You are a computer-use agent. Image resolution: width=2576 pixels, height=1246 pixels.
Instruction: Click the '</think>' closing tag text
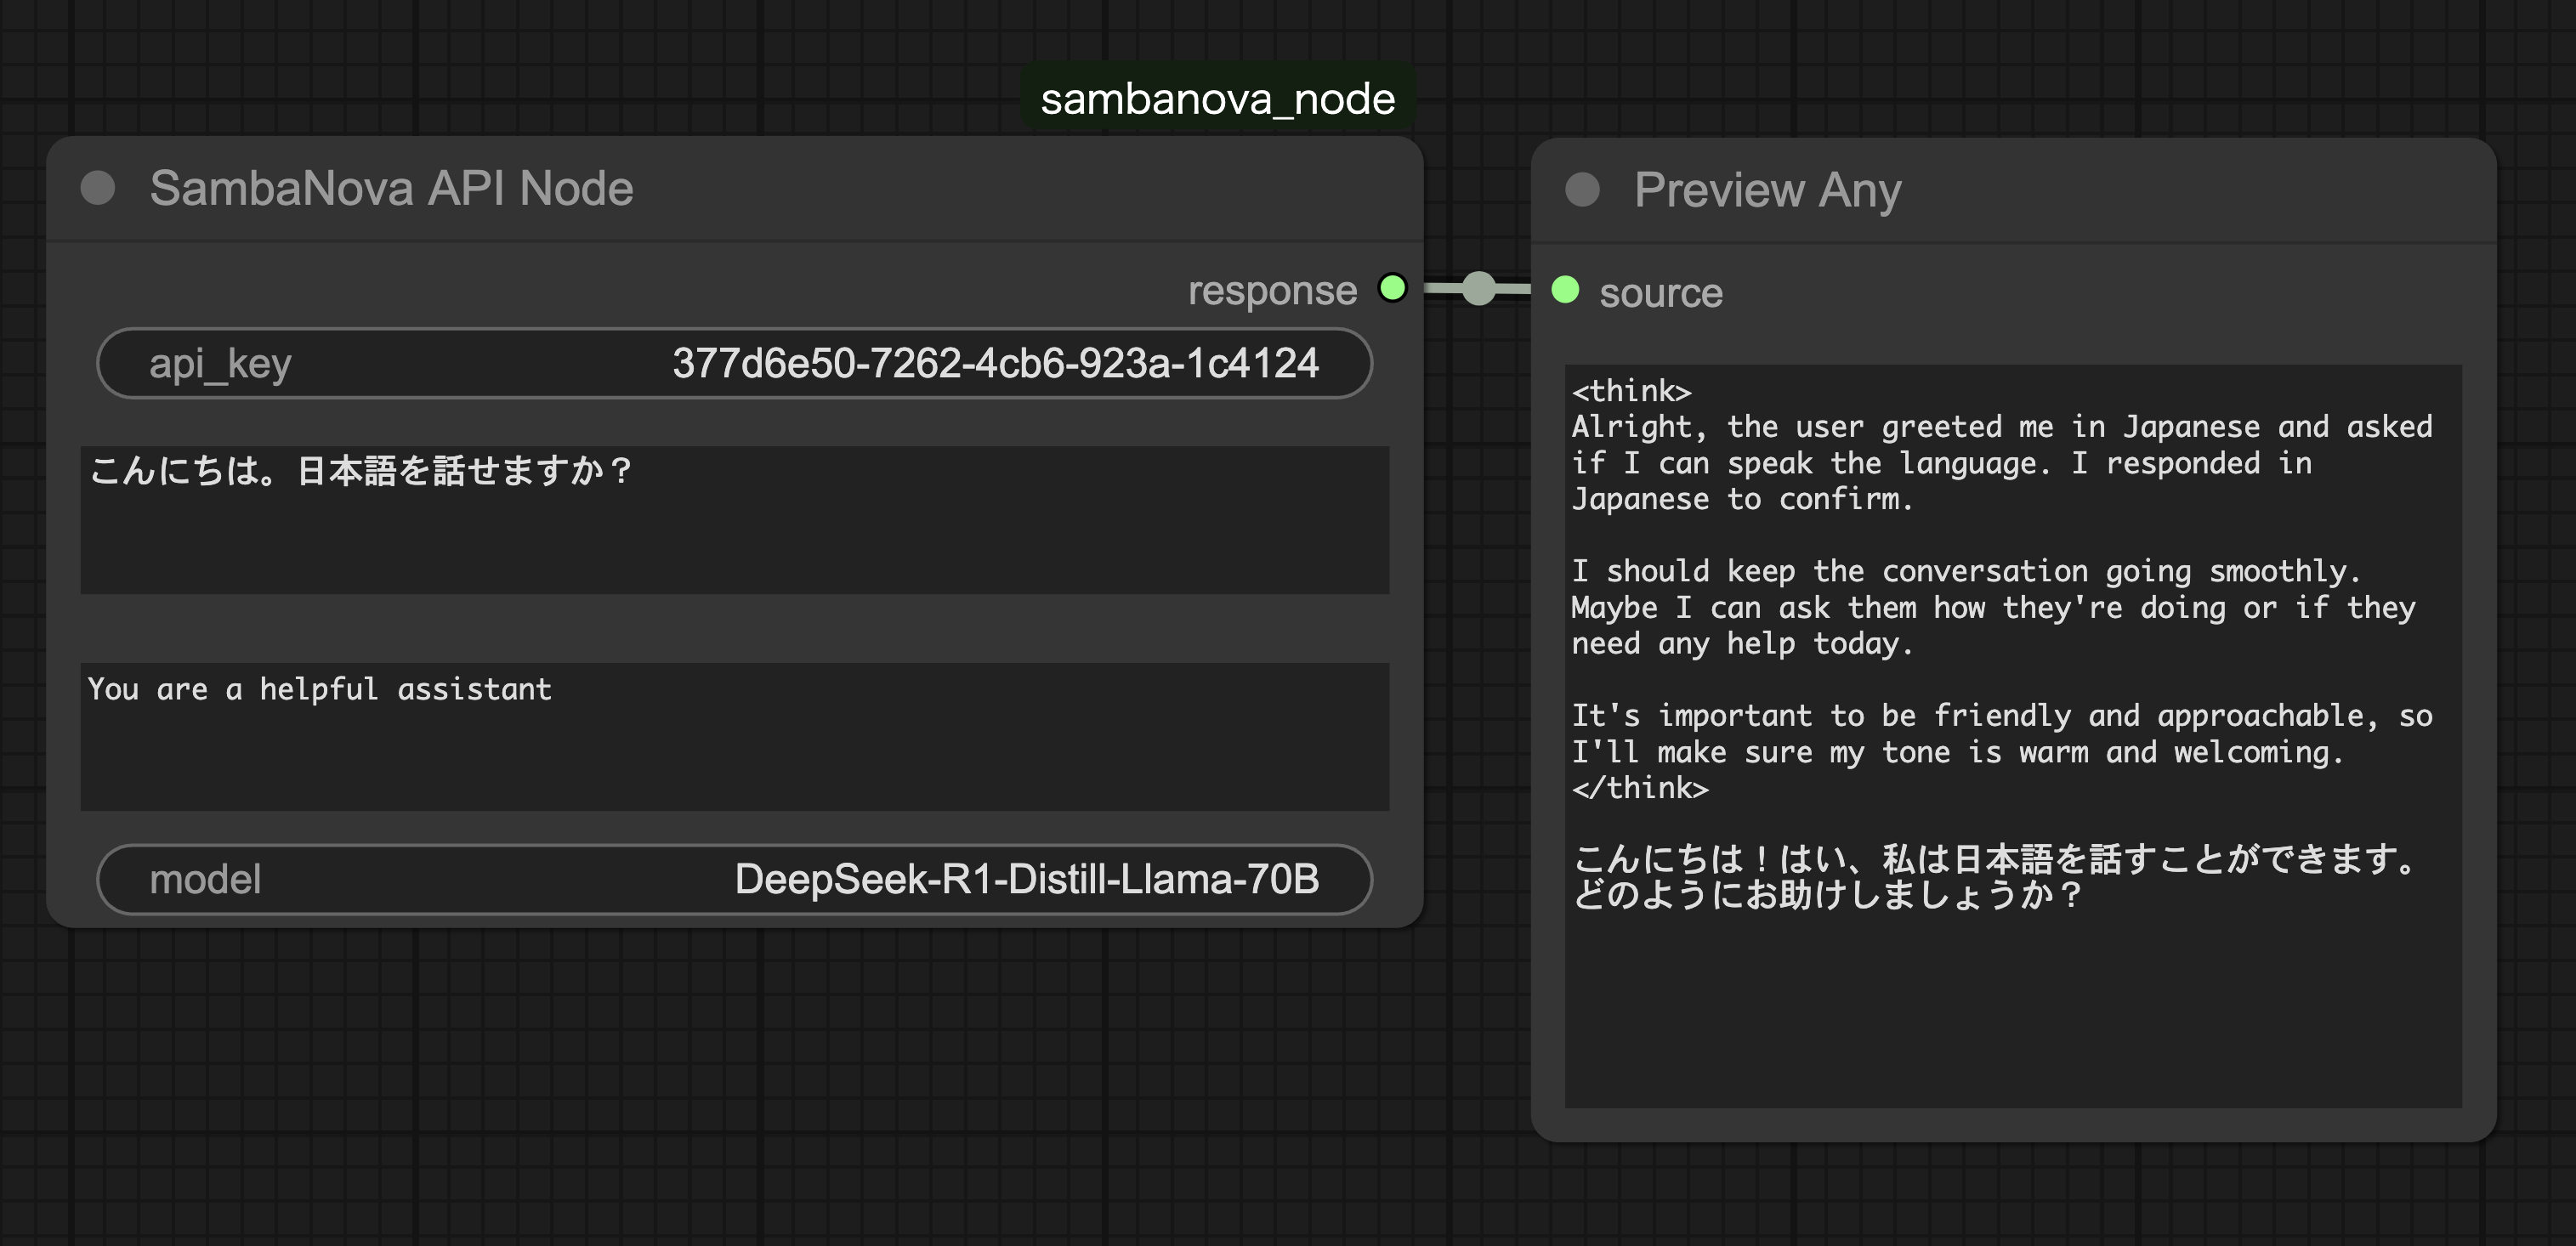(1640, 788)
